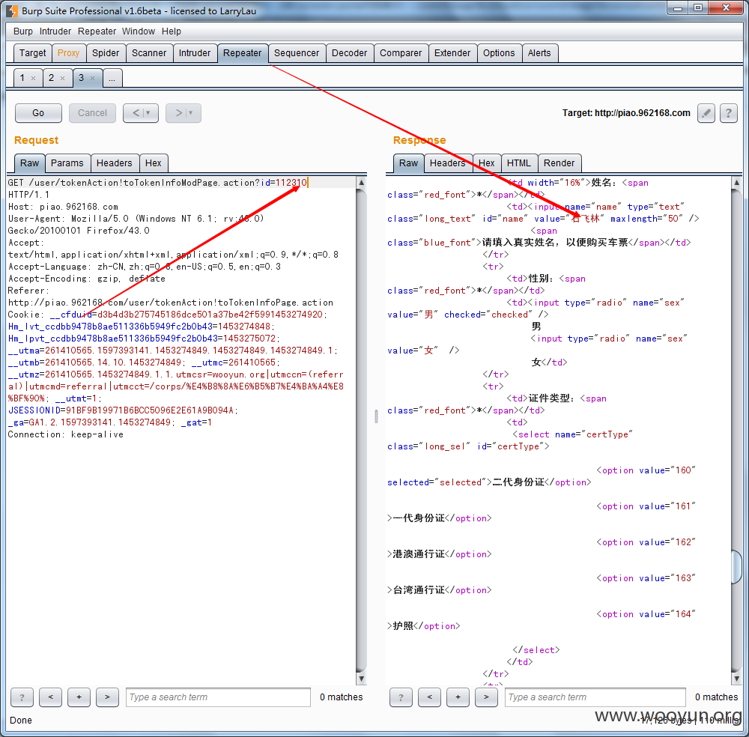Switch to the Comparer tab
749x737 pixels.
pos(401,53)
